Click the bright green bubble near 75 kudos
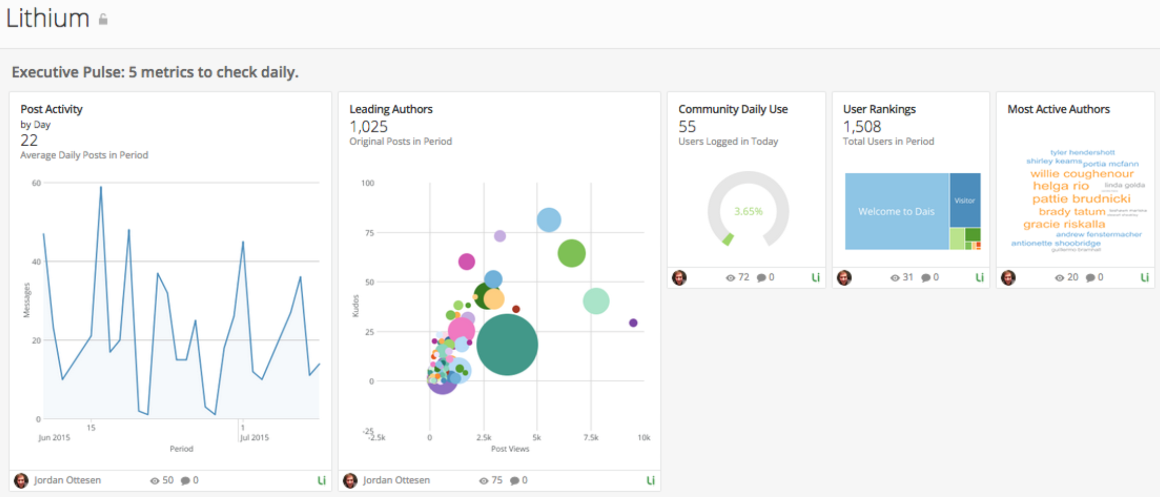 (x=572, y=253)
